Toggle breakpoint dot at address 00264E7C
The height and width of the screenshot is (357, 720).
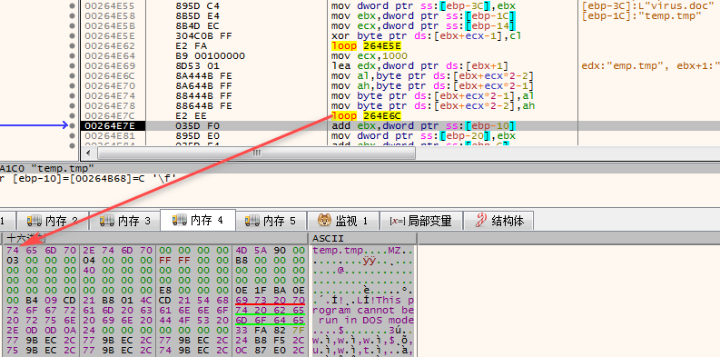[72, 115]
